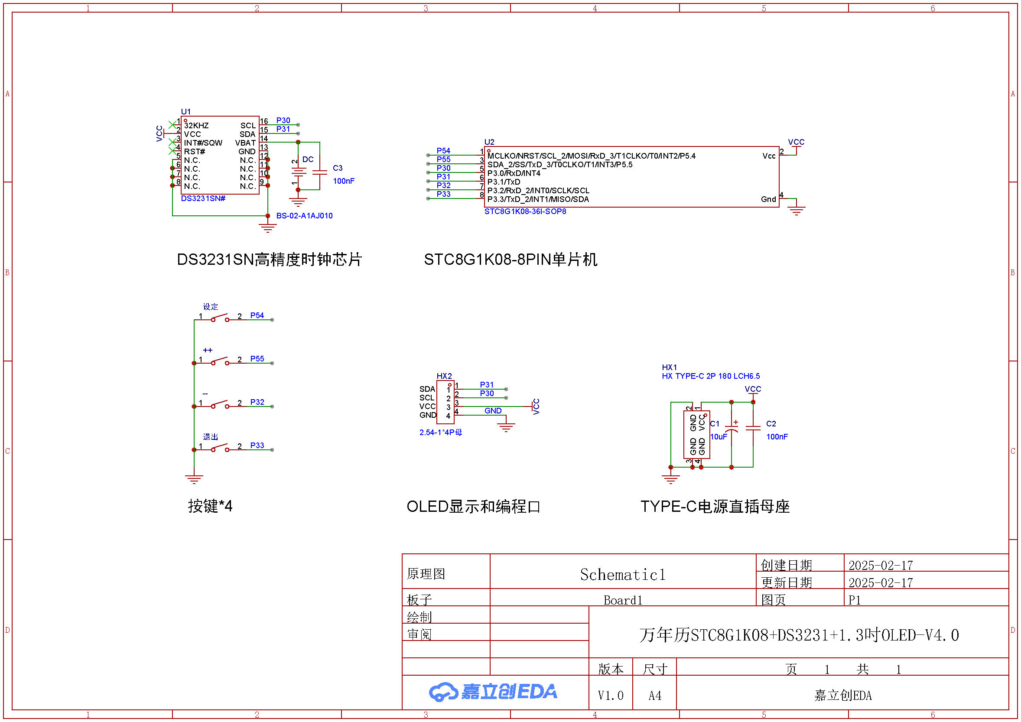The image size is (1021, 722).
Task: Select the HX1 designator label
Action: coord(669,367)
